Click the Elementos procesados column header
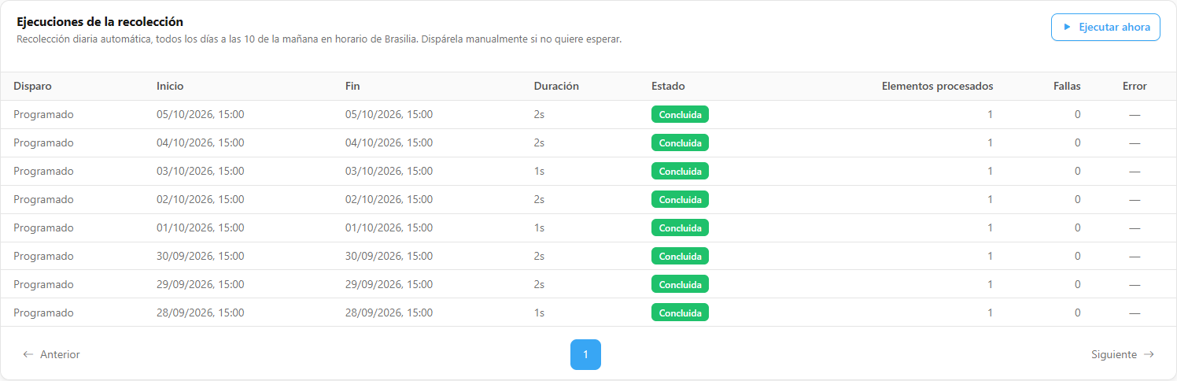This screenshot has height=381, width=1177. pos(937,86)
